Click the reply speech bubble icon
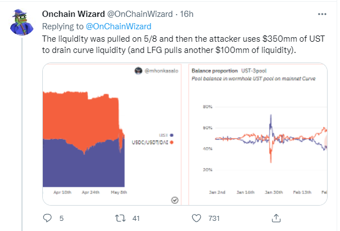Image resolution: width=340 pixels, height=231 pixels. coord(47,217)
